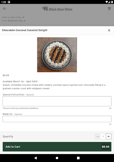
Task: Tap Android home navigation button
Action: pos(57,158)
